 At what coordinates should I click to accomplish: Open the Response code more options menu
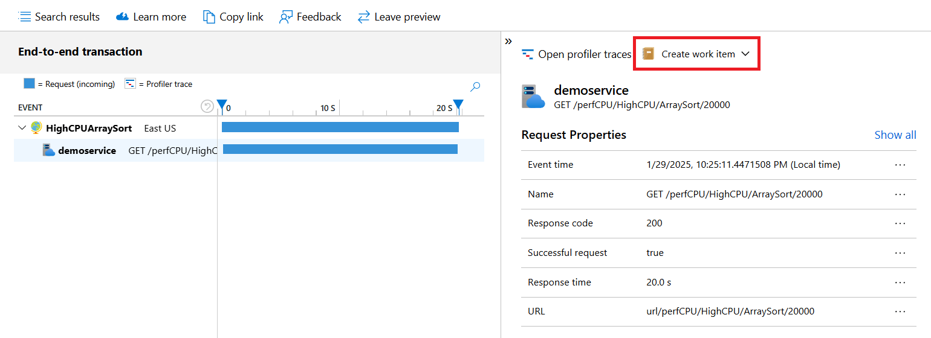pos(900,223)
